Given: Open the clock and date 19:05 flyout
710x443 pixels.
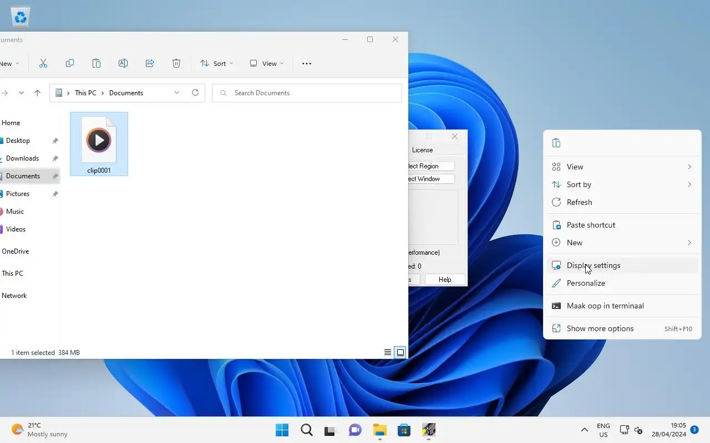Looking at the screenshot, I should point(670,430).
